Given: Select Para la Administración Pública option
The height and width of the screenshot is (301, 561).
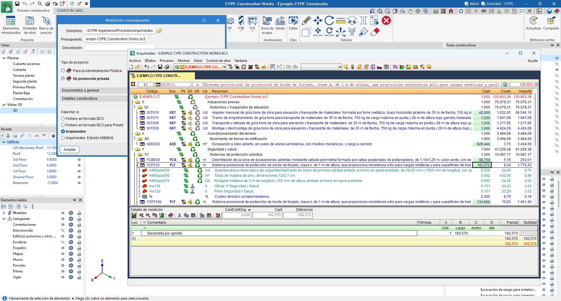Looking at the screenshot, I should 63,71.
